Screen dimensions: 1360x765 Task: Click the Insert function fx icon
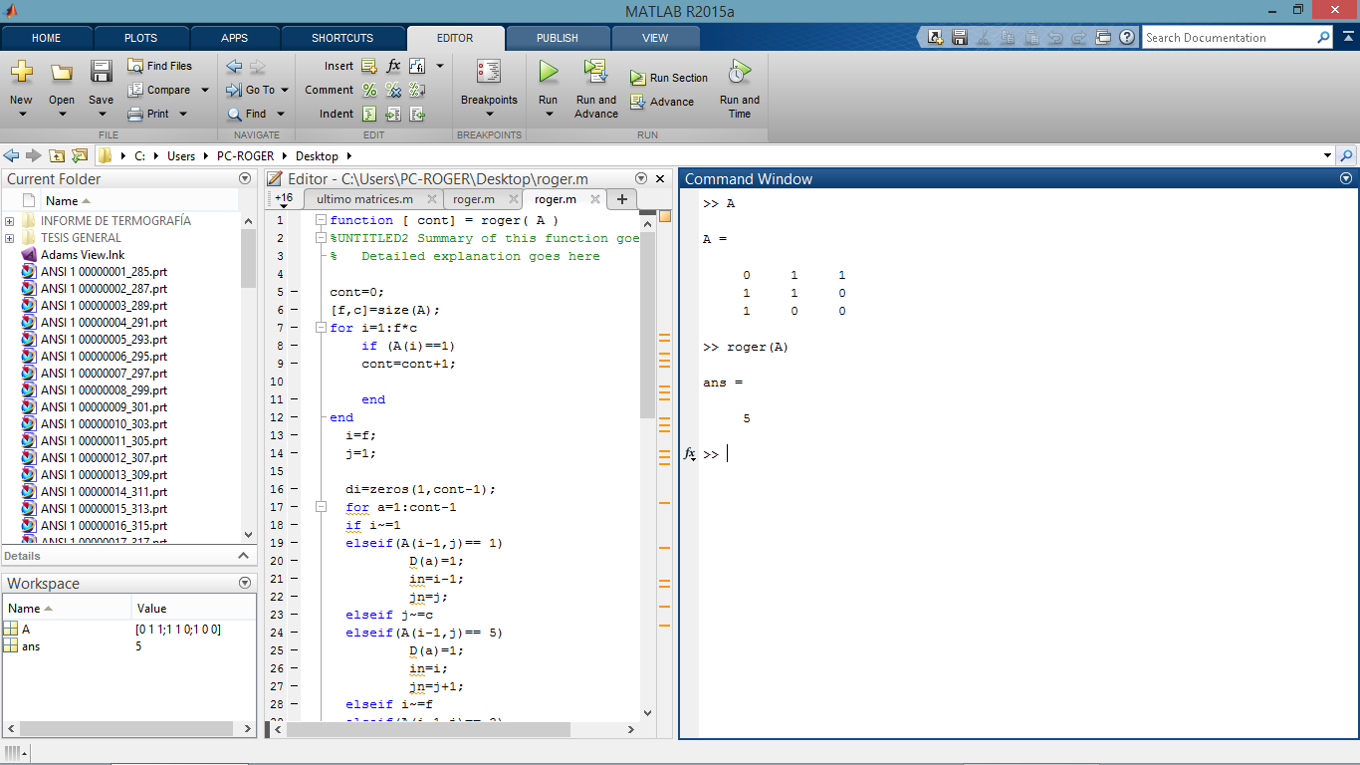[x=393, y=66]
